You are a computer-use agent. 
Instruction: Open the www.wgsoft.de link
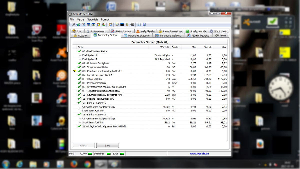click(199, 154)
